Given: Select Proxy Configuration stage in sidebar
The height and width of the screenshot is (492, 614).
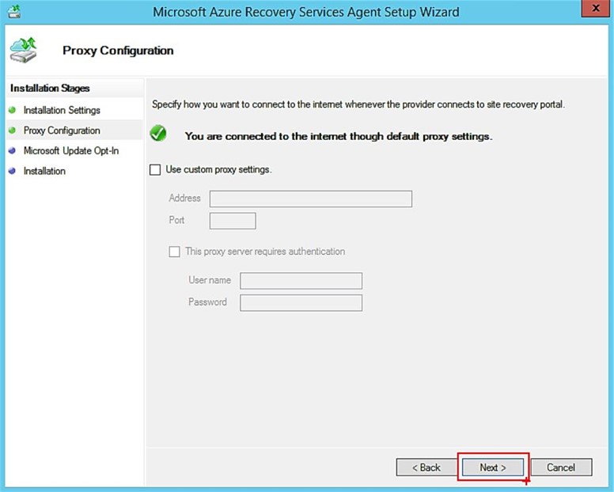Looking at the screenshot, I should [62, 131].
